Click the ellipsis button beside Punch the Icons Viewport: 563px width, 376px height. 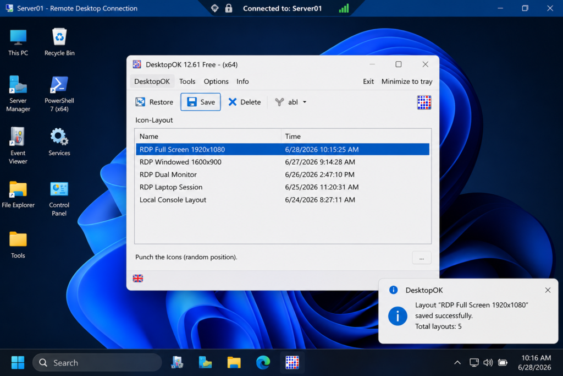422,258
